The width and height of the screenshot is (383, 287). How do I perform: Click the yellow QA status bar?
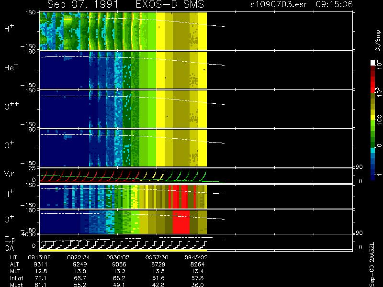[x=123, y=250]
